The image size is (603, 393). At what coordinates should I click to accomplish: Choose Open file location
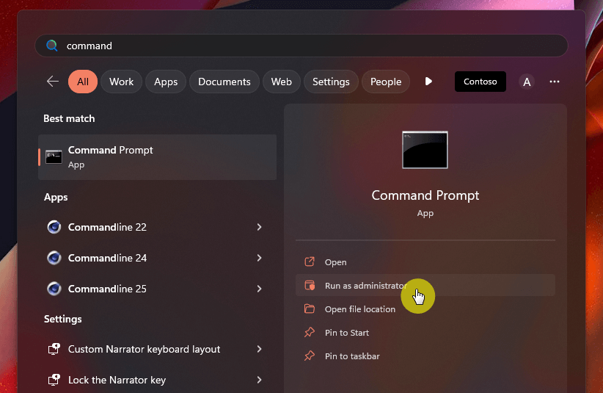coord(425,309)
